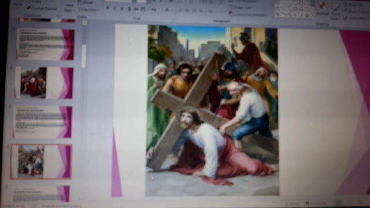Toggle Italic formatting
This screenshot has width=370, height=208.
click(x=114, y=9)
